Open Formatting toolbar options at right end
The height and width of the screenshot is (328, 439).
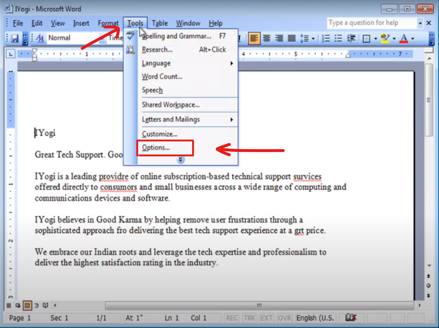click(x=431, y=39)
